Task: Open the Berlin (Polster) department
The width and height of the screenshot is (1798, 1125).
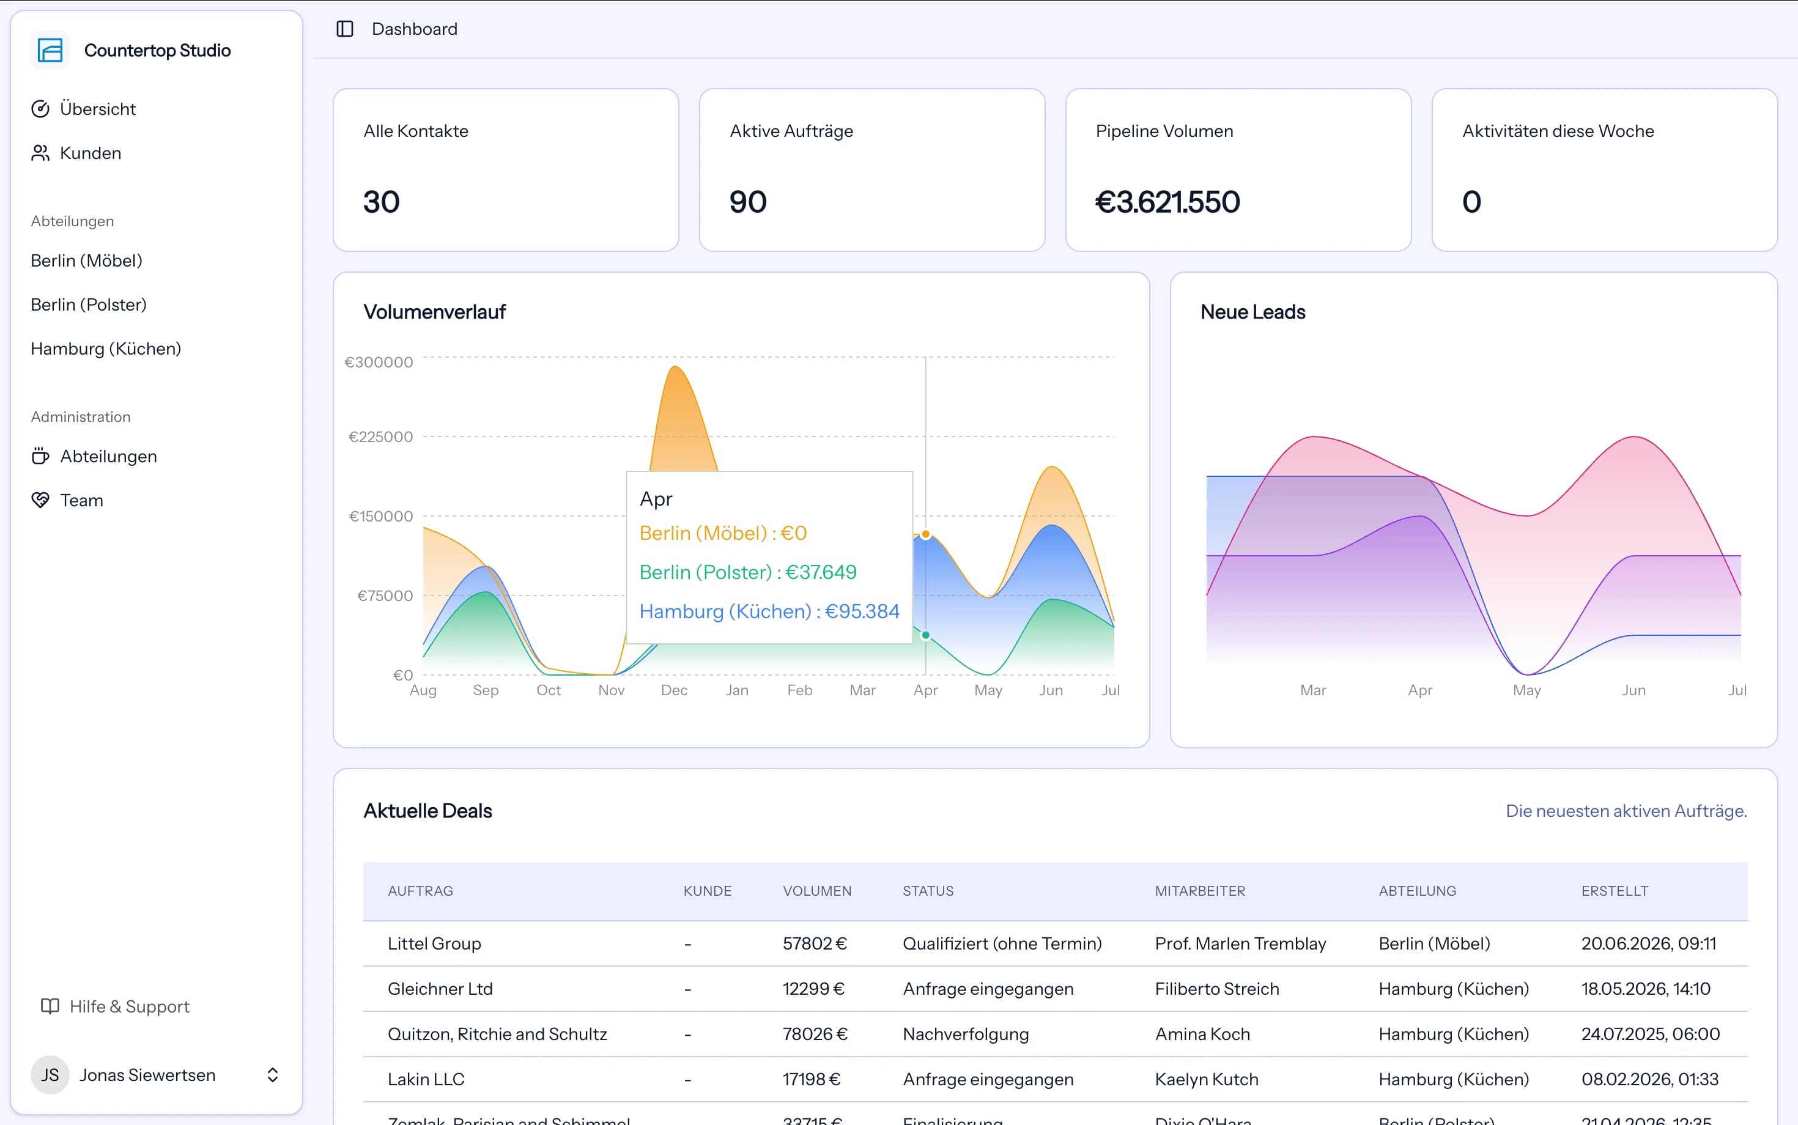Action: point(89,304)
